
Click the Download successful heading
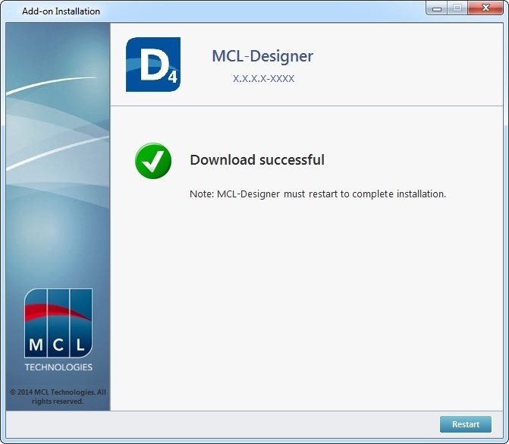tap(256, 160)
